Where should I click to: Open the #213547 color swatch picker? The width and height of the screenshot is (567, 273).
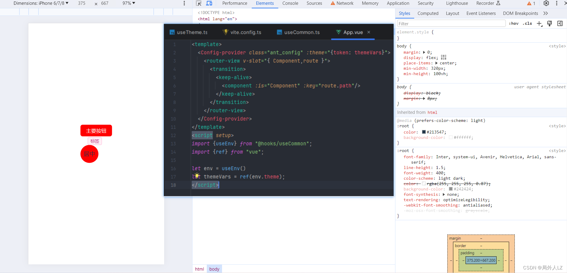[424, 132]
